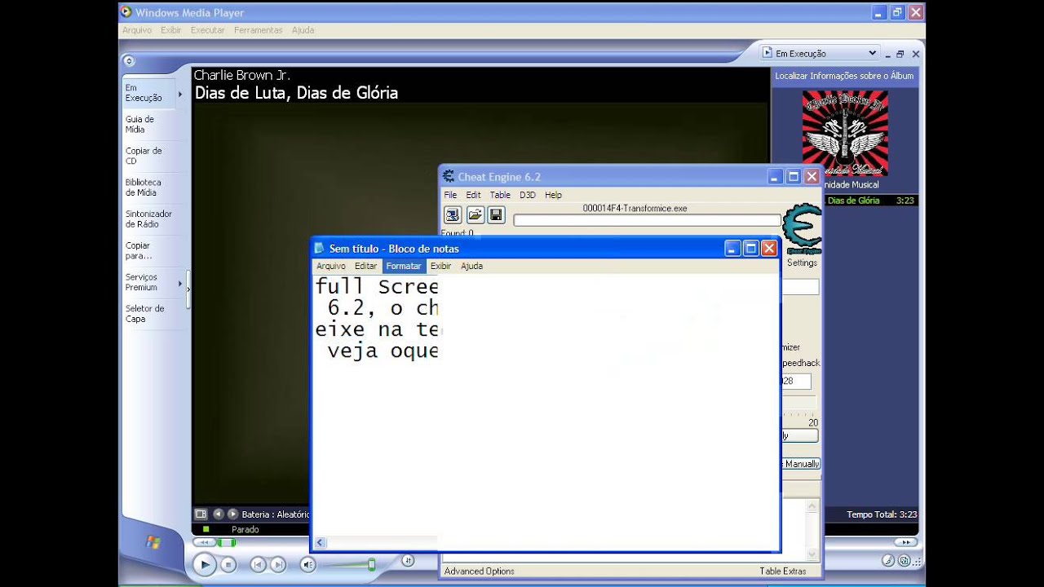Click the full-mode switch icon beside the brush icon

click(905, 560)
